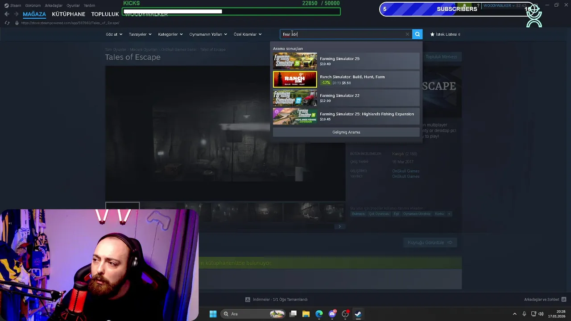Screen dimensions: 571x321
Task: Switch to the MAĞAZA tab
Action: (34, 14)
